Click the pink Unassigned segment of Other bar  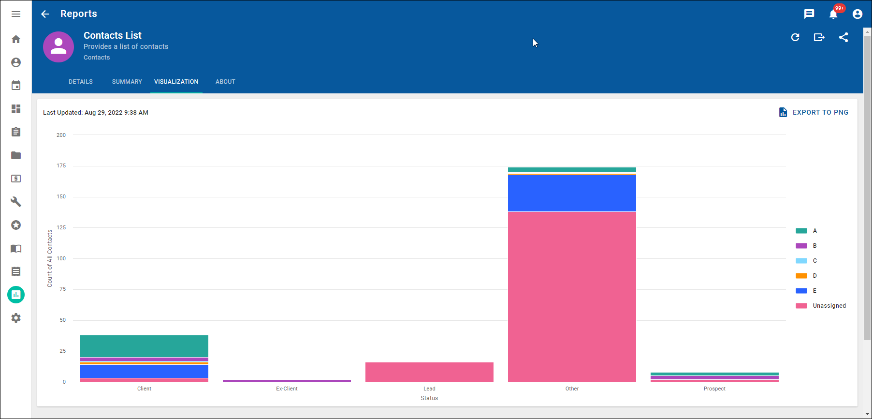(572, 297)
